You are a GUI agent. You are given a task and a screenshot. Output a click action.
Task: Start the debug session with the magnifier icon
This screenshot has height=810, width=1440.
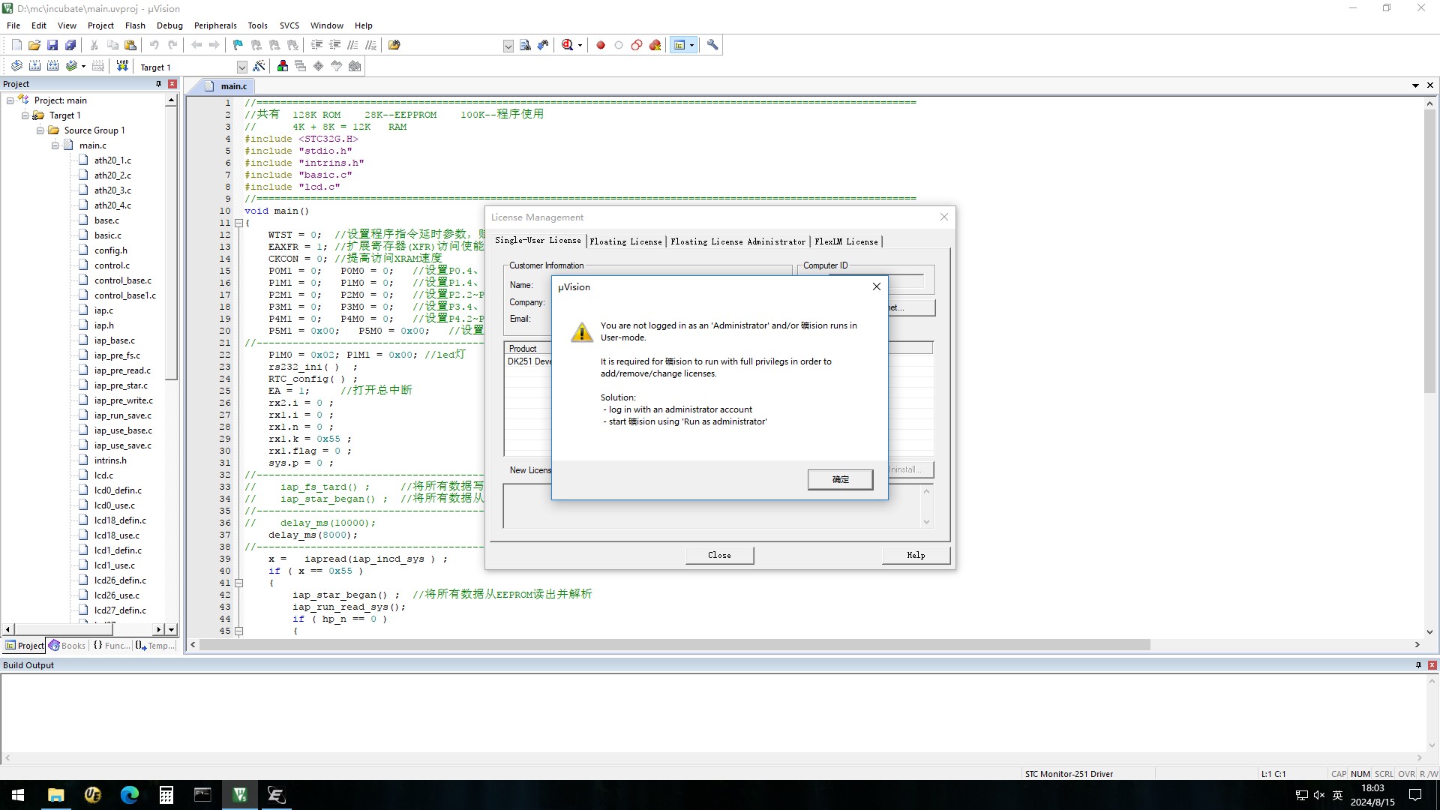pos(568,45)
